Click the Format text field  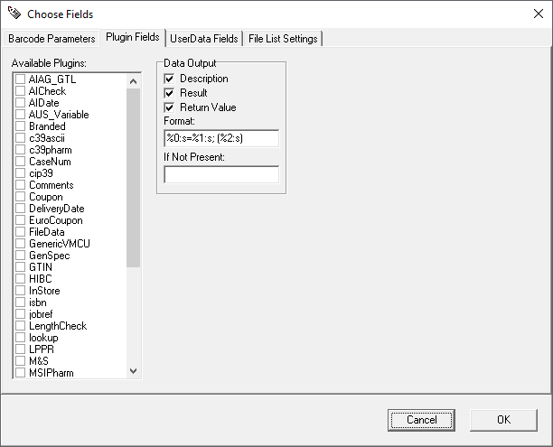point(221,138)
